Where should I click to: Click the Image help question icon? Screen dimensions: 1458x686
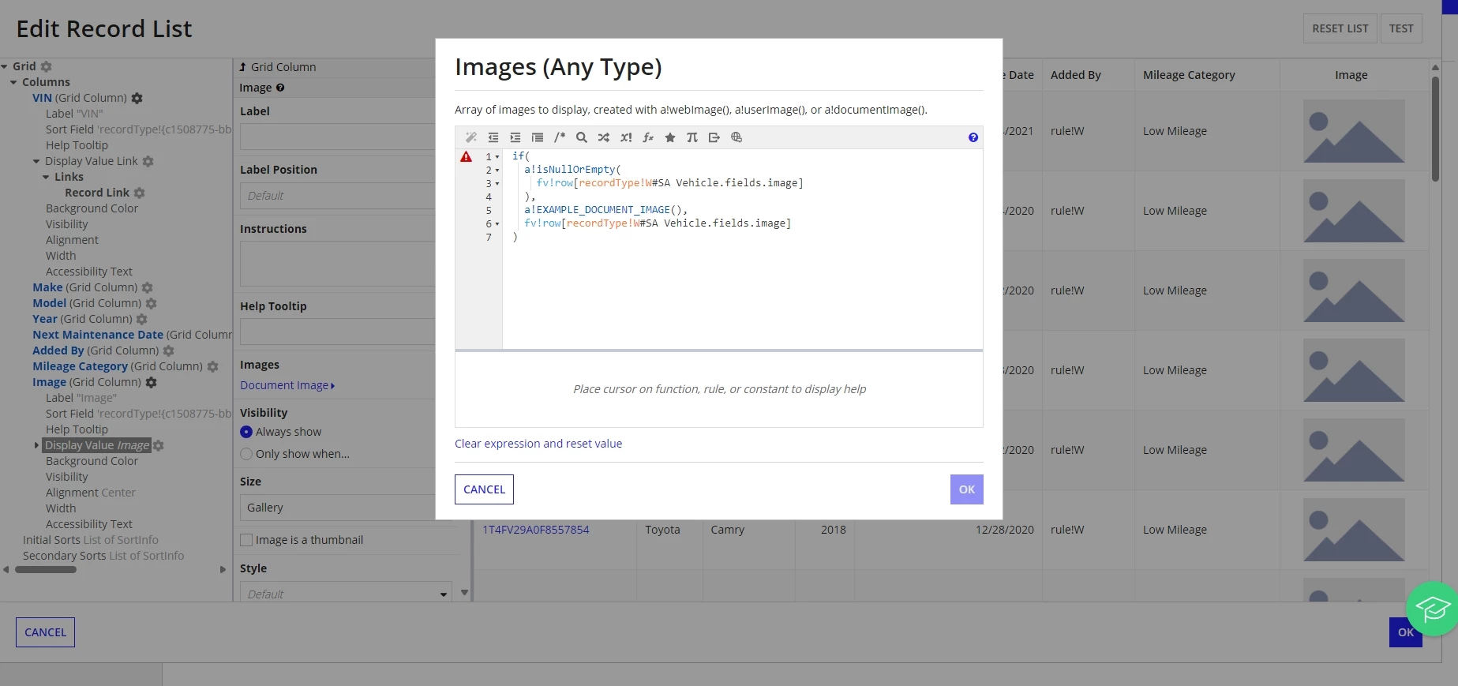(280, 88)
